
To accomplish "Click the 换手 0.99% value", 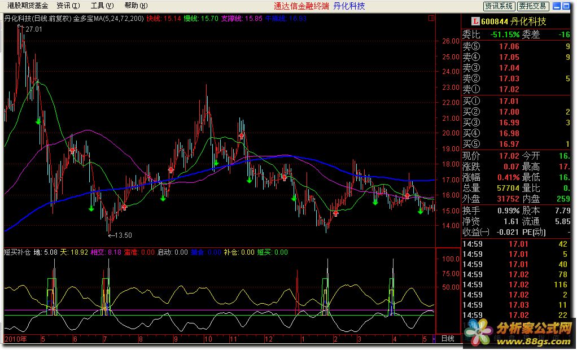I will click(509, 211).
